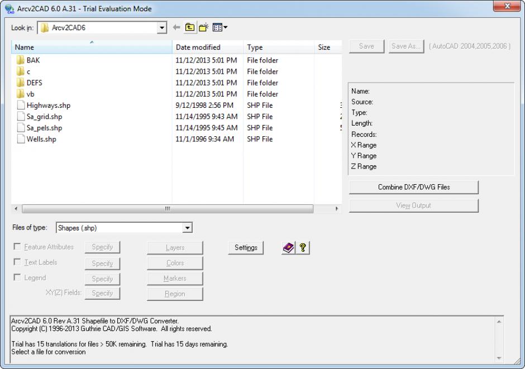Click File folder type of BAK row
Viewport: 525px width, 369px height.
262,60
